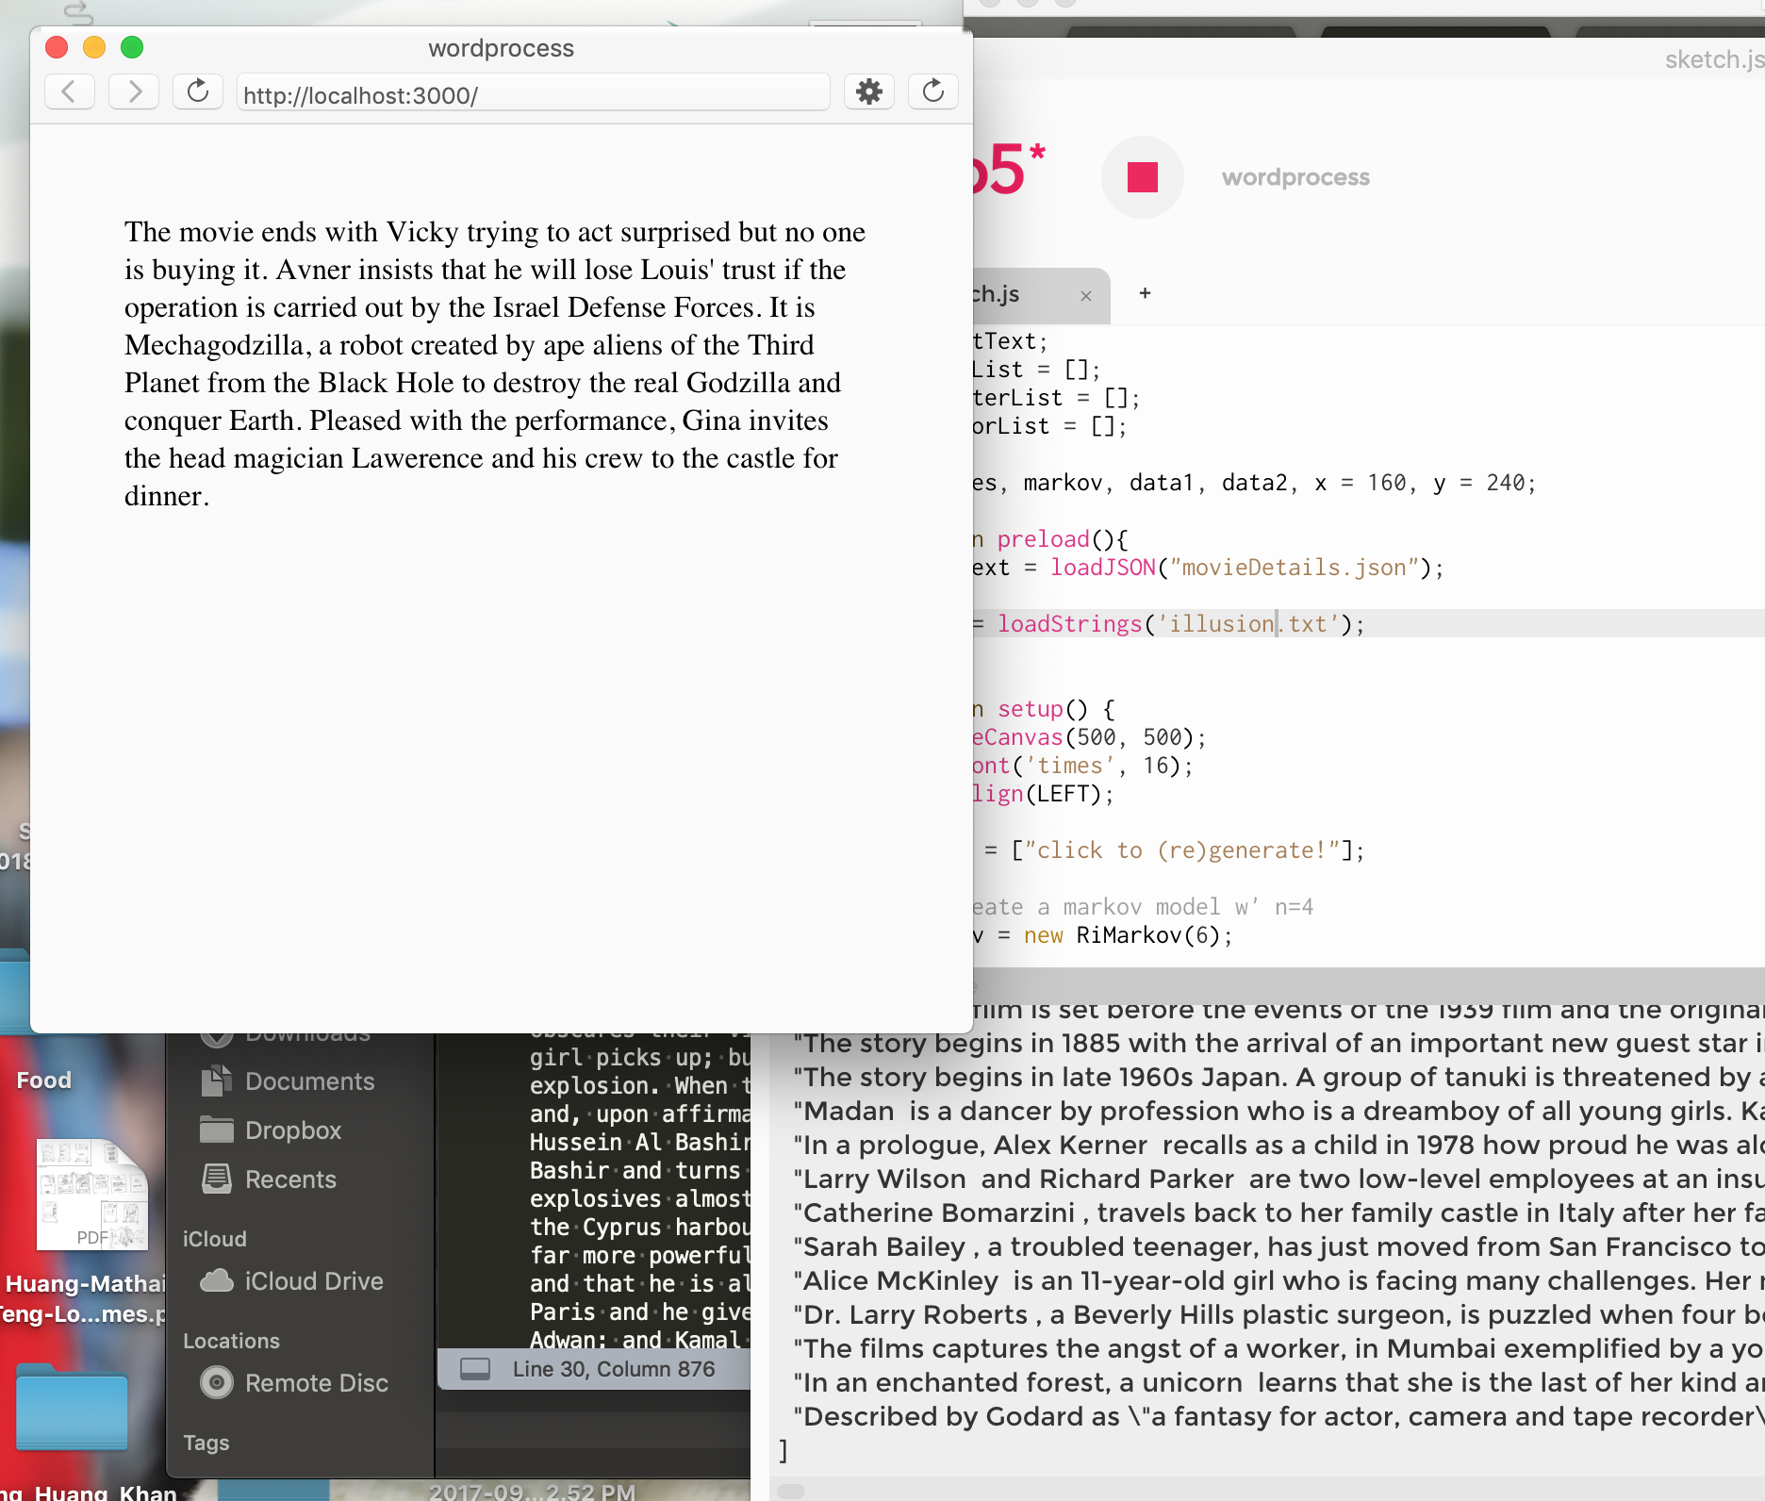Viewport: 1765px width, 1501px height.
Task: Open iCloud Drive in Finder sidebar
Action: point(314,1281)
